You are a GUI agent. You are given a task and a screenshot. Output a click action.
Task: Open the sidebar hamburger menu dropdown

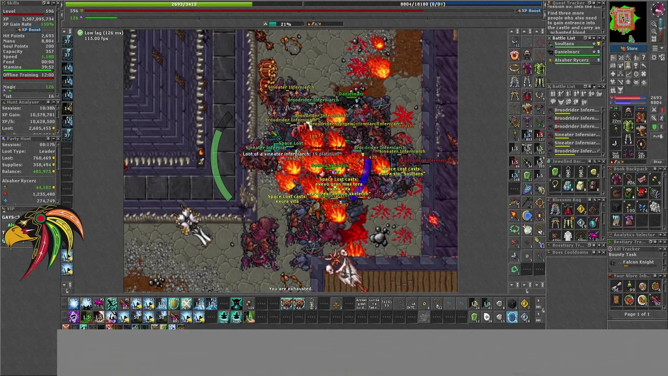[658, 48]
